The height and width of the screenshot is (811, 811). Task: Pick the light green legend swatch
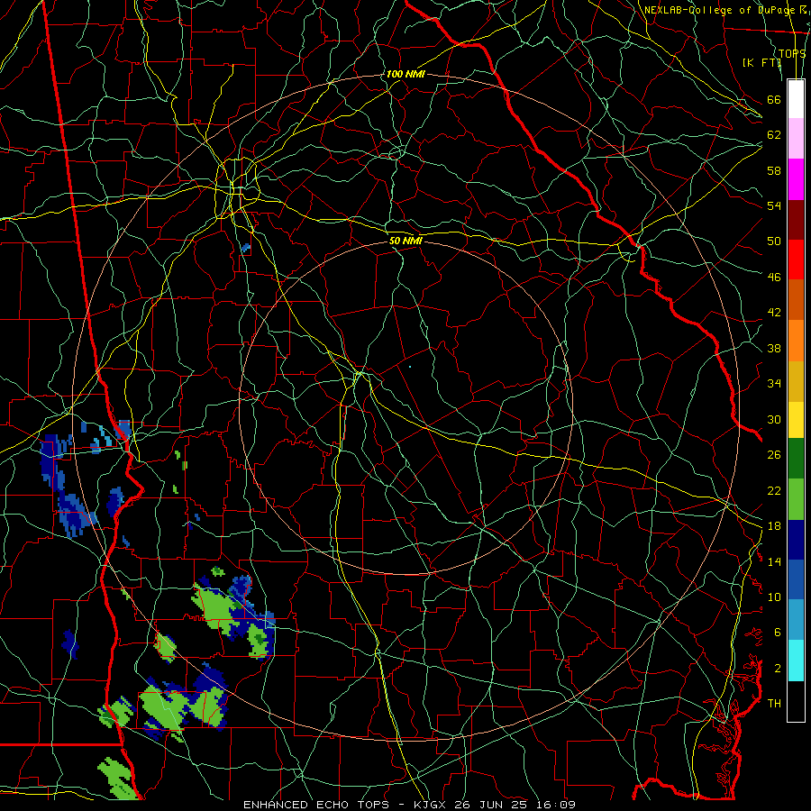point(796,499)
